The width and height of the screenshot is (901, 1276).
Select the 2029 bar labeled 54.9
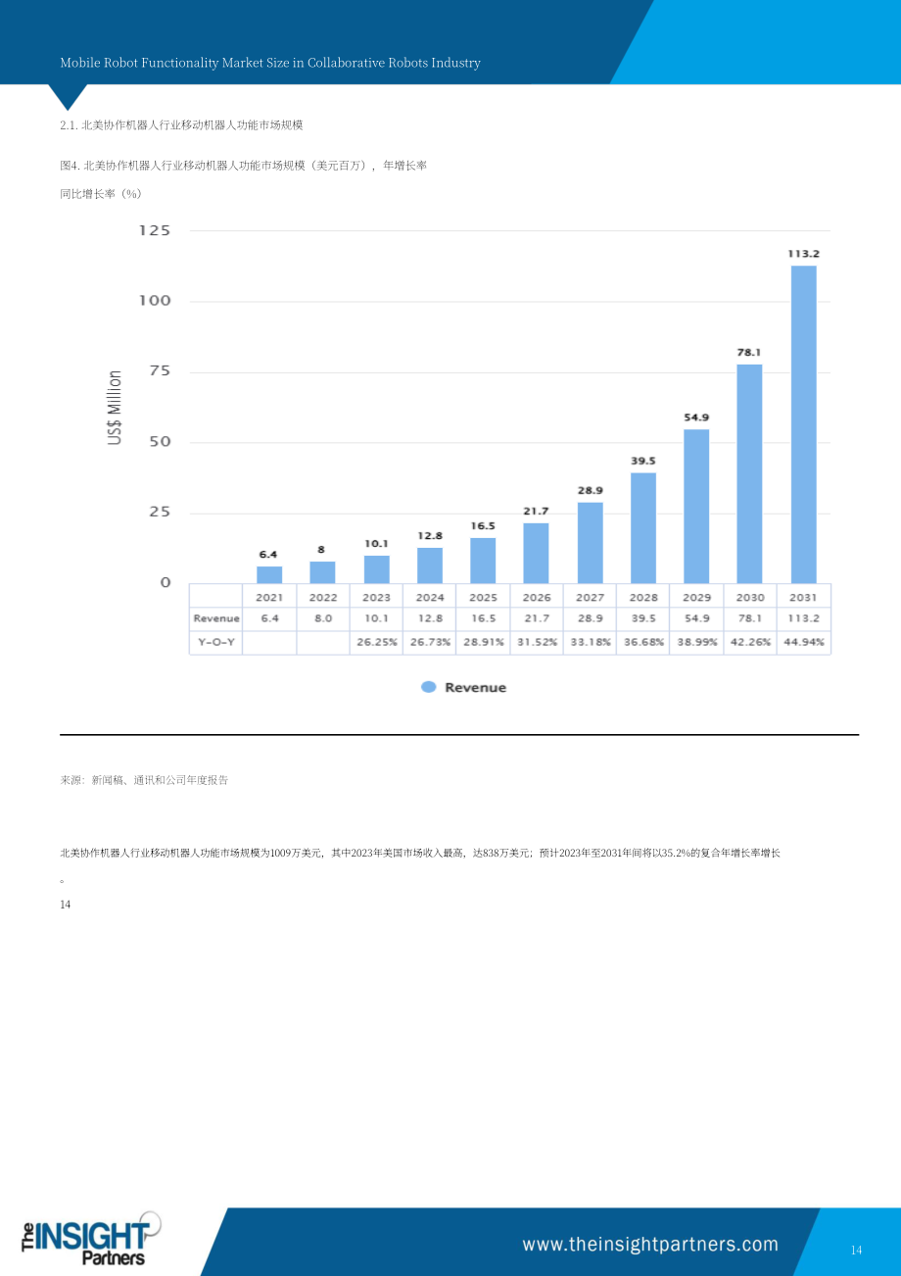[696, 507]
